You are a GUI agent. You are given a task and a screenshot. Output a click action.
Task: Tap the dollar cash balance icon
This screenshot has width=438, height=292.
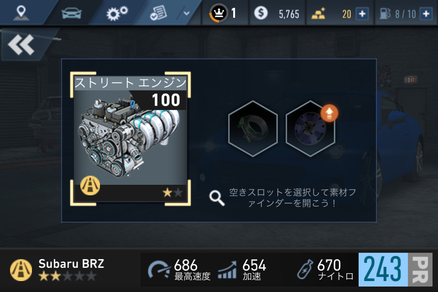tap(261, 13)
